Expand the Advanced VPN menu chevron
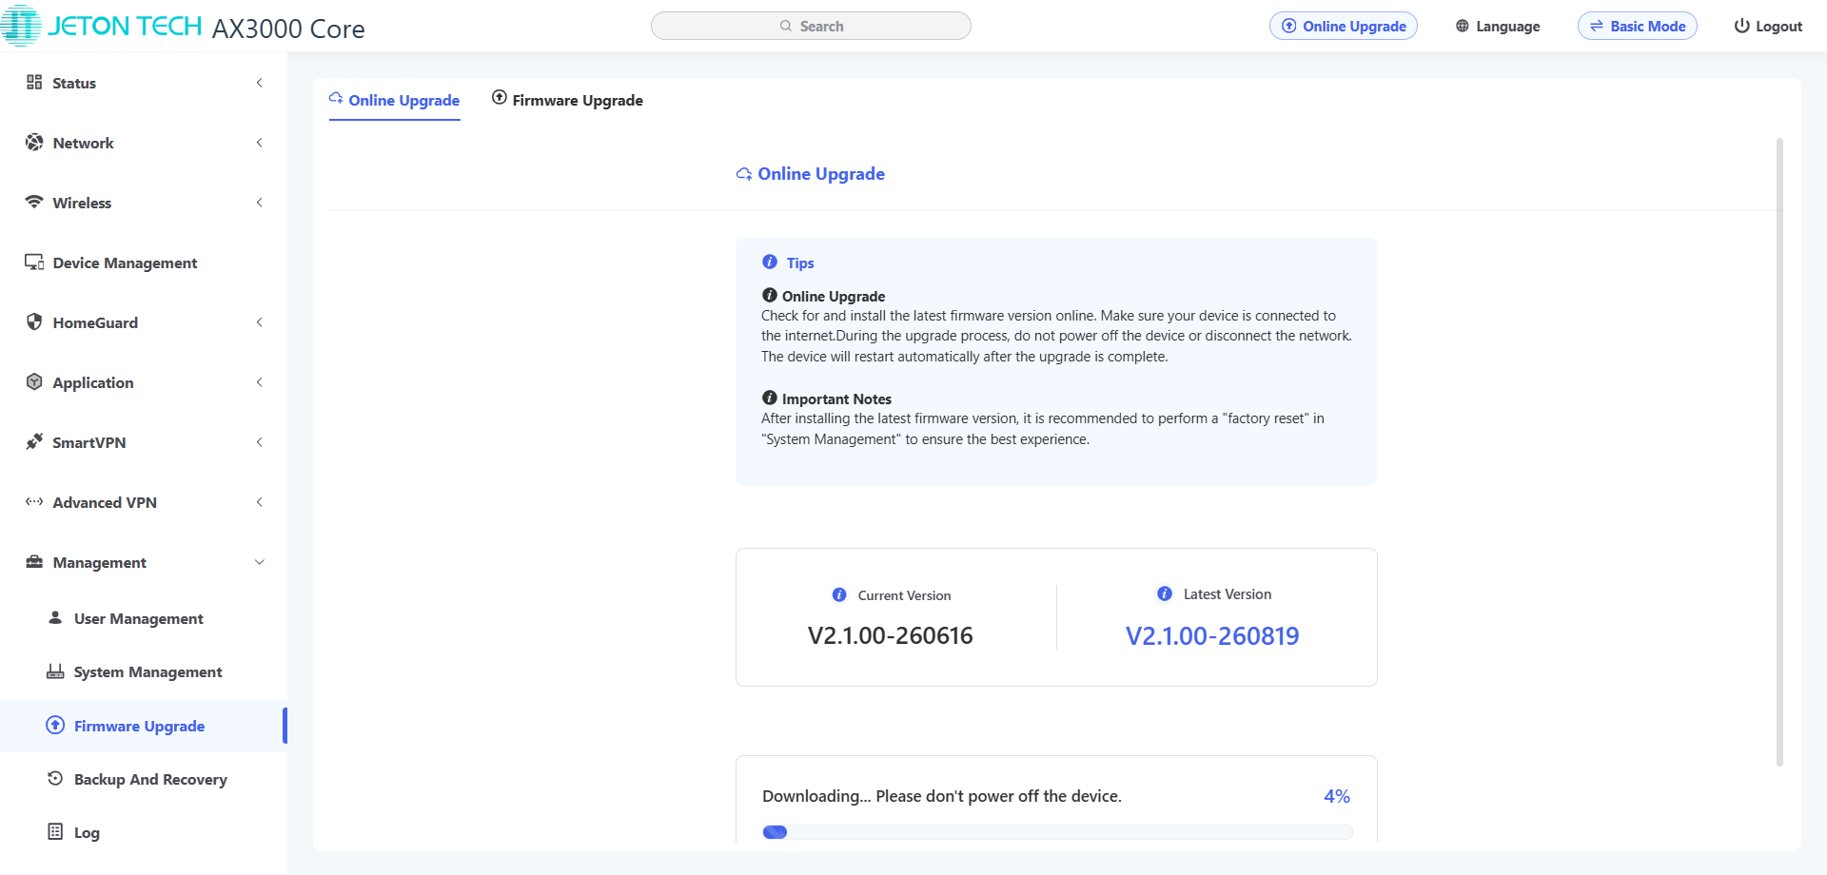Image resolution: width=1827 pixels, height=875 pixels. (x=259, y=502)
